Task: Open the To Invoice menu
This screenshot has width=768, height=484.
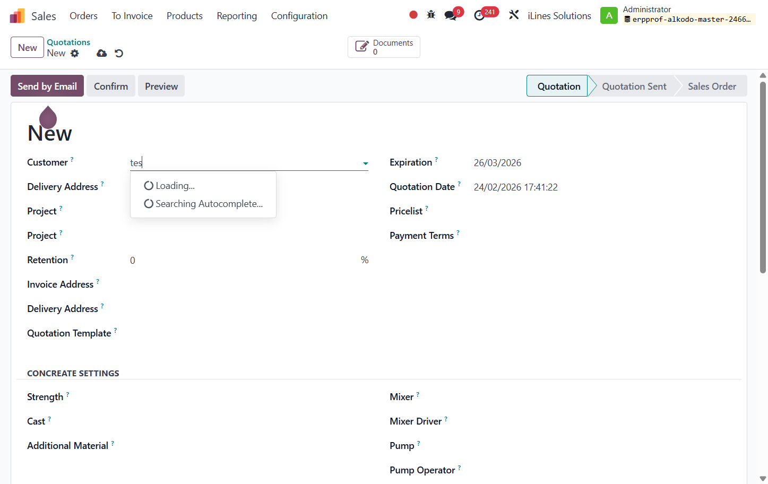Action: pyautogui.click(x=132, y=16)
